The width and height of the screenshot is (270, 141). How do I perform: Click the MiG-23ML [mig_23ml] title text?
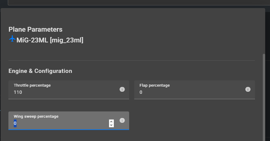tap(50, 40)
